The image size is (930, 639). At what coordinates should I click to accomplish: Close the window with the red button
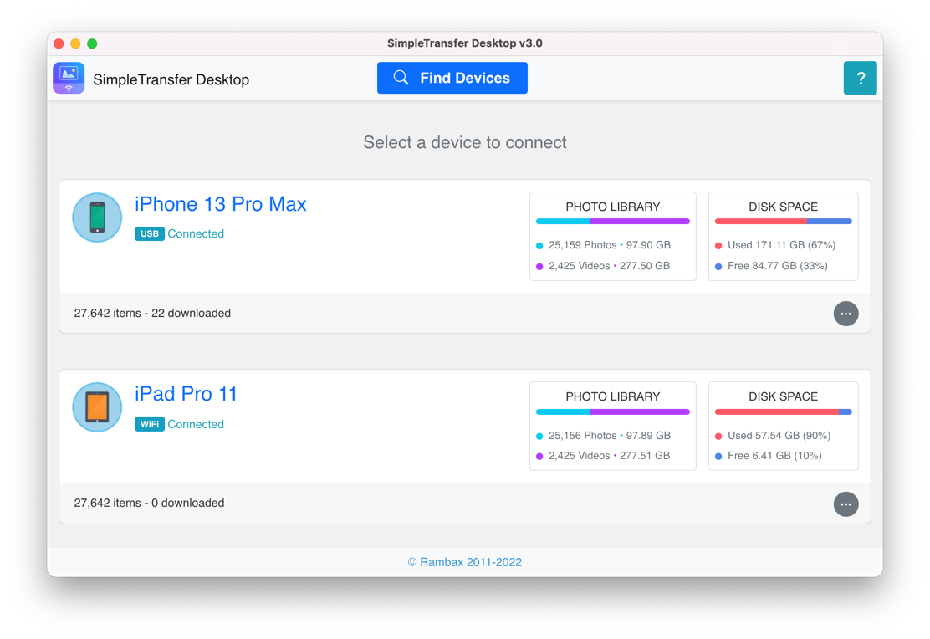tap(59, 43)
